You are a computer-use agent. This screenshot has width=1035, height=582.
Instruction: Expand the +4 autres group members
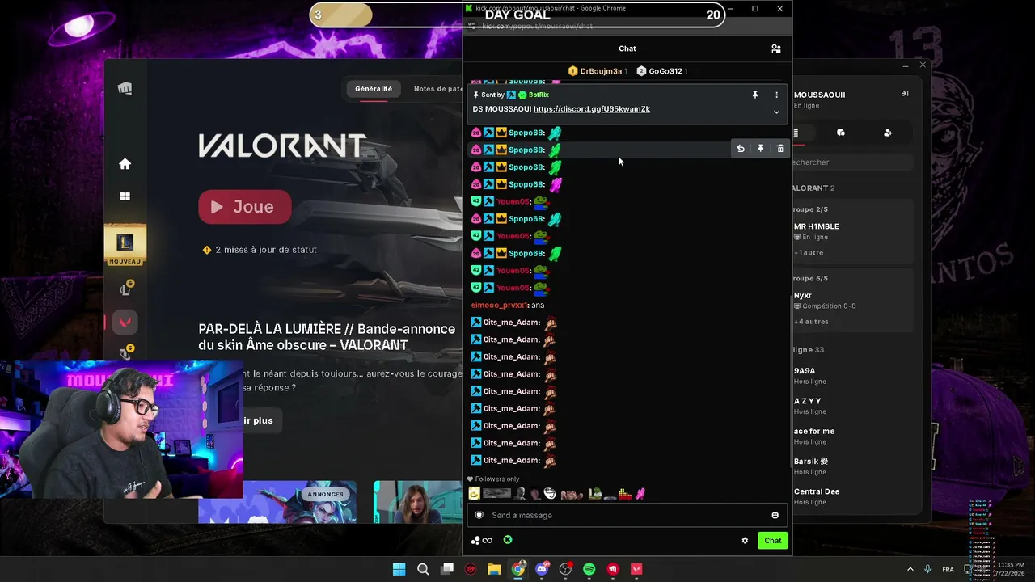tap(811, 322)
